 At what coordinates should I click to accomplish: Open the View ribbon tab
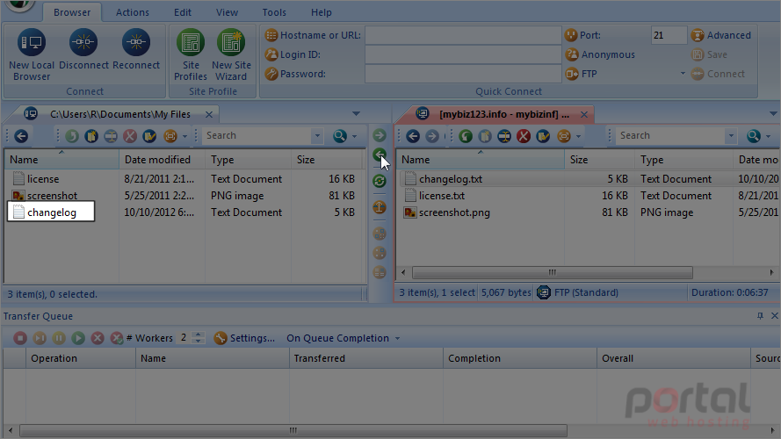tap(228, 12)
